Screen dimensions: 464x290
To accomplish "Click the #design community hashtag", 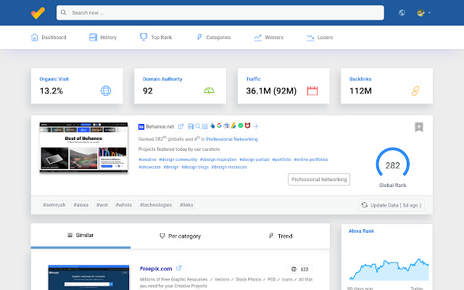I will click(x=178, y=159).
